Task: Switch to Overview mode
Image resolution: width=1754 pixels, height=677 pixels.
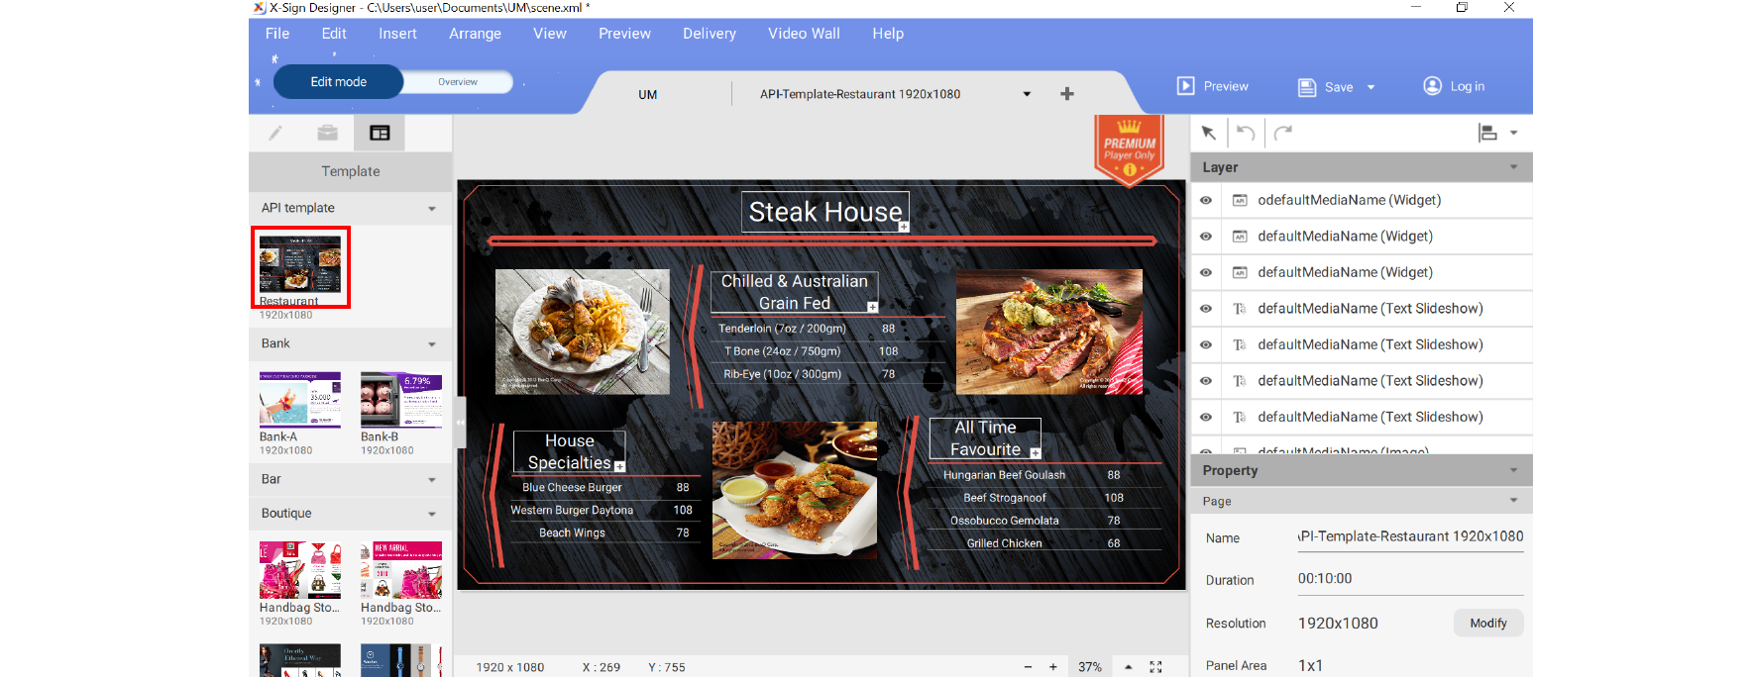Action: (x=458, y=82)
